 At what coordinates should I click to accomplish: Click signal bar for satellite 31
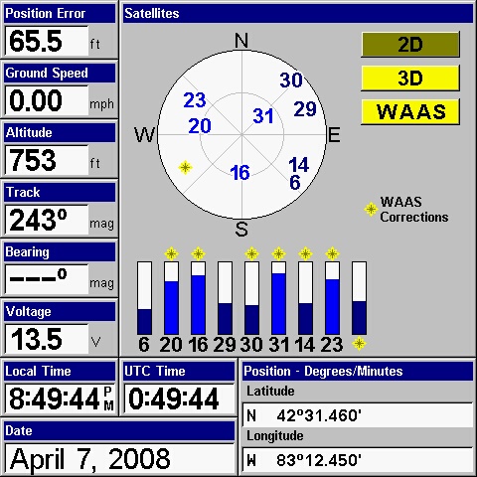(x=278, y=298)
